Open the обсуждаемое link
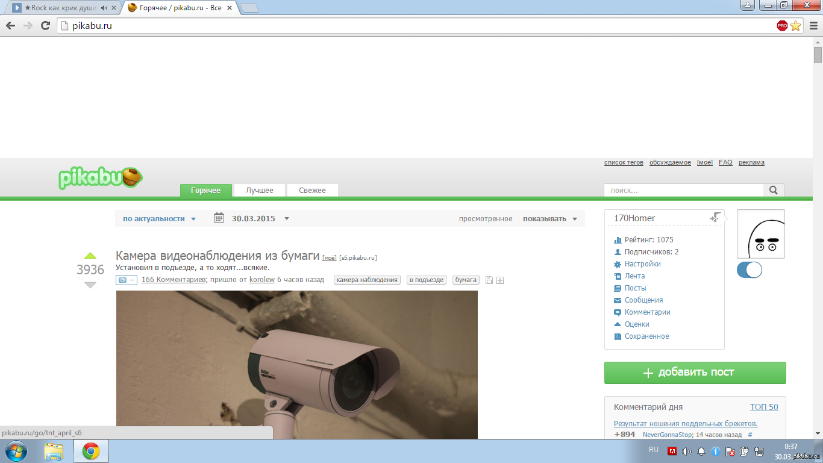This screenshot has height=463, width=823. click(670, 163)
